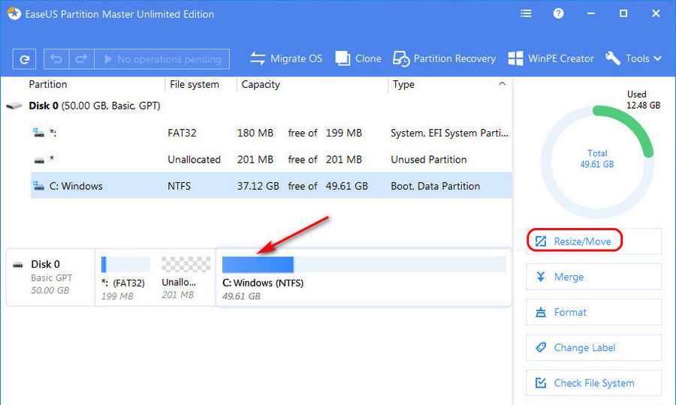The image size is (676, 405).
Task: Expand the Tools dropdown menu
Action: click(x=633, y=58)
